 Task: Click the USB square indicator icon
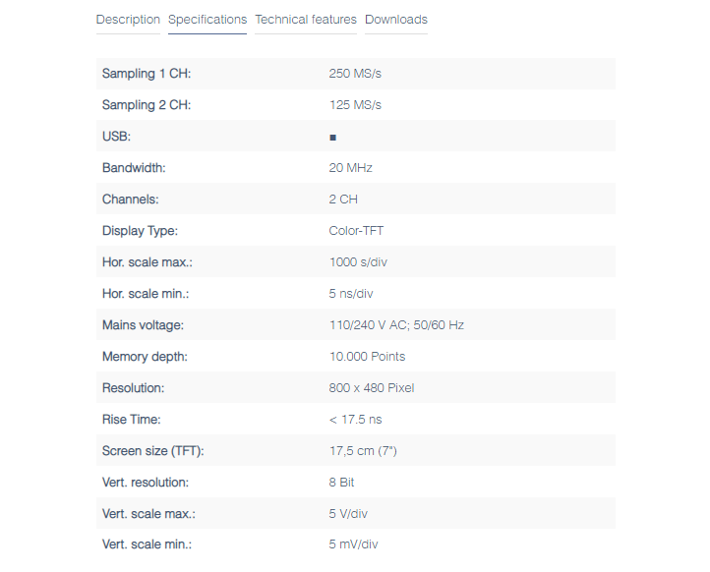332,138
